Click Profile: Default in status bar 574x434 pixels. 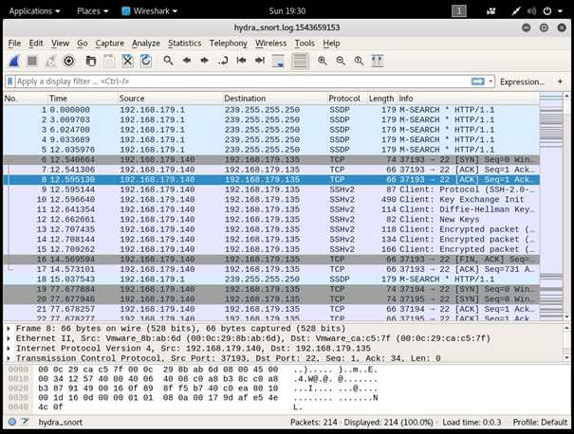(540, 423)
